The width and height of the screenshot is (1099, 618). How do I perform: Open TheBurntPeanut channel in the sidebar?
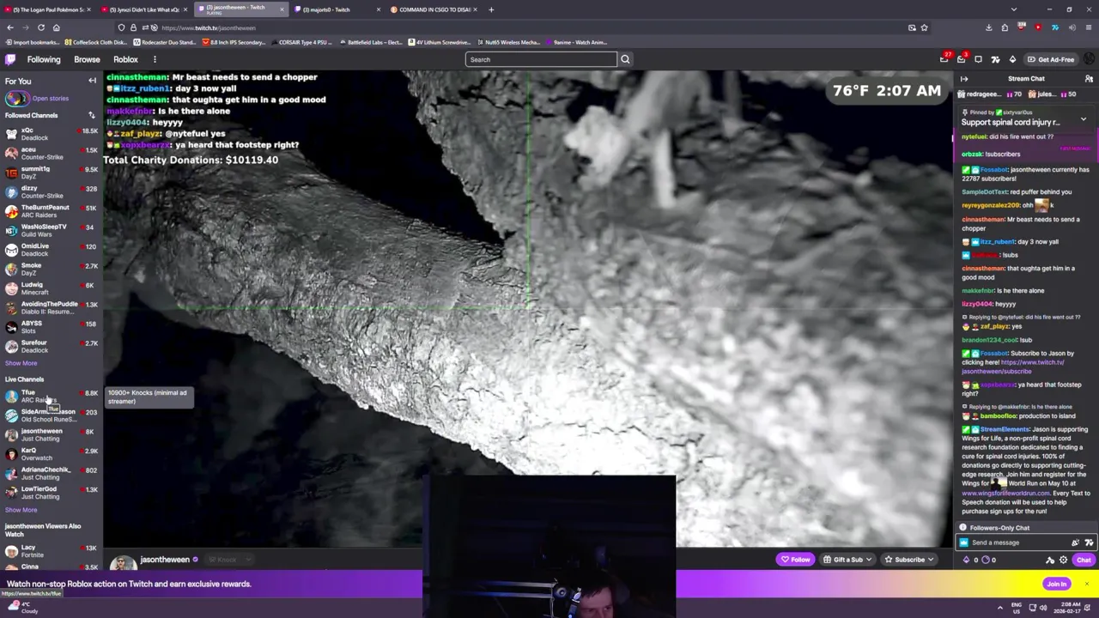[x=52, y=211]
